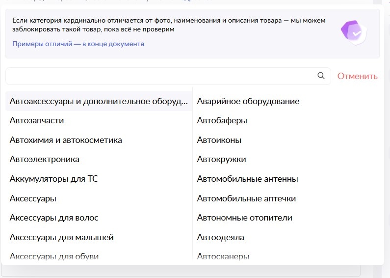
Task: Choose Аксессуары для малышей category
Action: 62,237
